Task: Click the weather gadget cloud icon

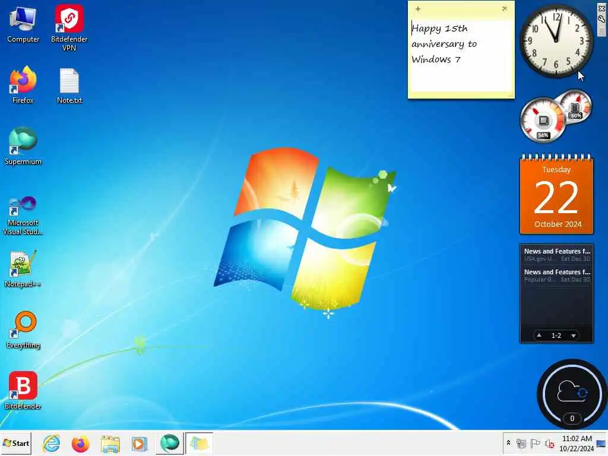Action: pyautogui.click(x=572, y=392)
